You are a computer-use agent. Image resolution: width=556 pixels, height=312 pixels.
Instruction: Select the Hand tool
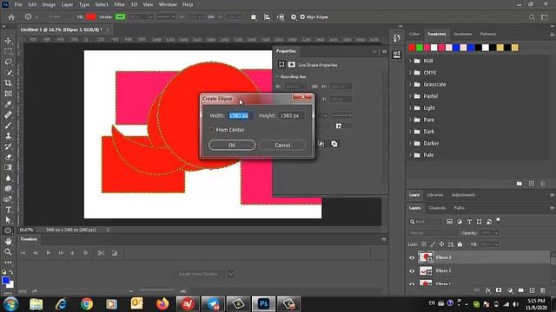[x=8, y=241]
